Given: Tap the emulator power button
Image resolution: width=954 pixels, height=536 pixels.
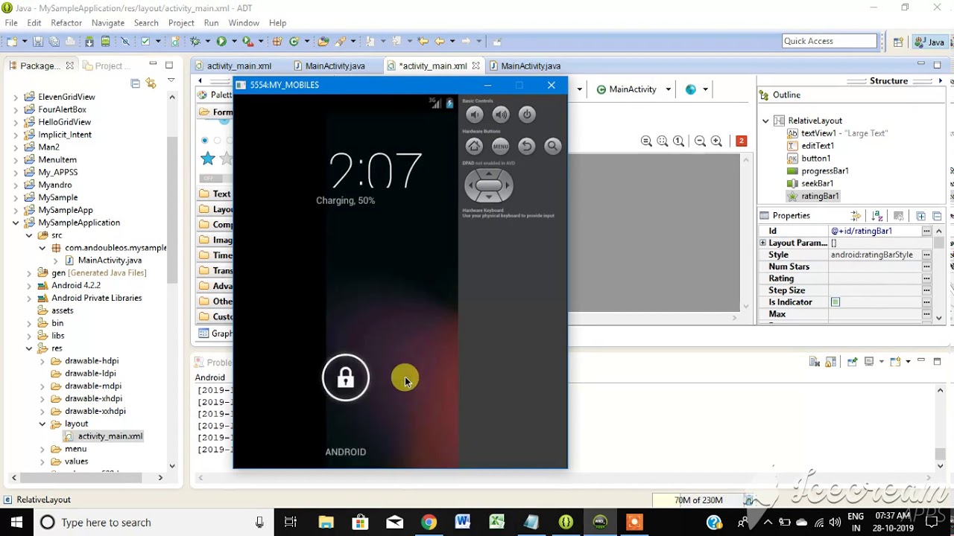Looking at the screenshot, I should pyautogui.click(x=527, y=114).
